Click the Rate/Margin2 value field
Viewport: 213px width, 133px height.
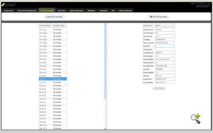tap(165, 73)
